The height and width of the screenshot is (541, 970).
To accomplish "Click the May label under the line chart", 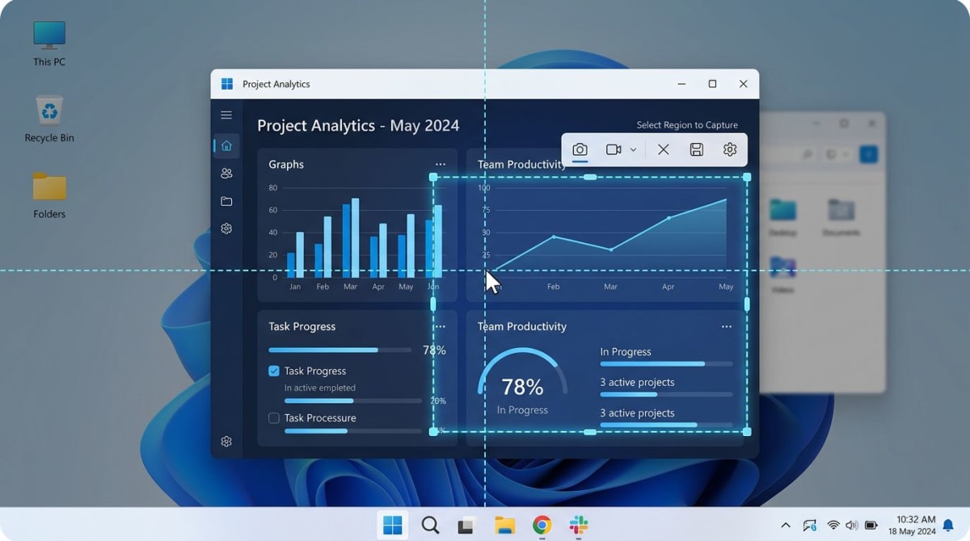I will coord(726,287).
